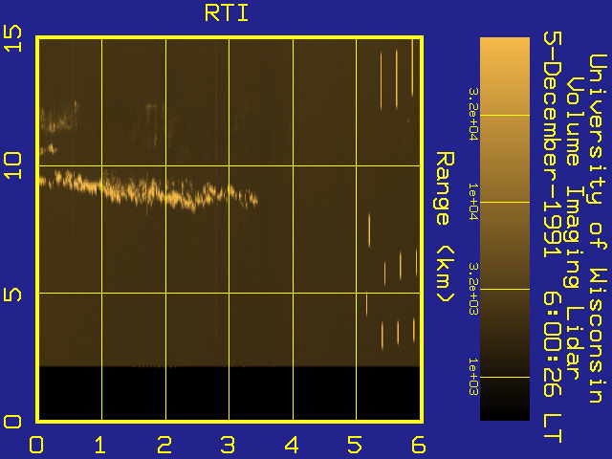This screenshot has width=612, height=459.
Task: Click the black no-data band below 2 km
Action: click(x=229, y=393)
